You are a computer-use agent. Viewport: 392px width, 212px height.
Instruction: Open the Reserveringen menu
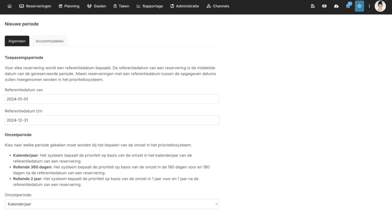(x=35, y=6)
